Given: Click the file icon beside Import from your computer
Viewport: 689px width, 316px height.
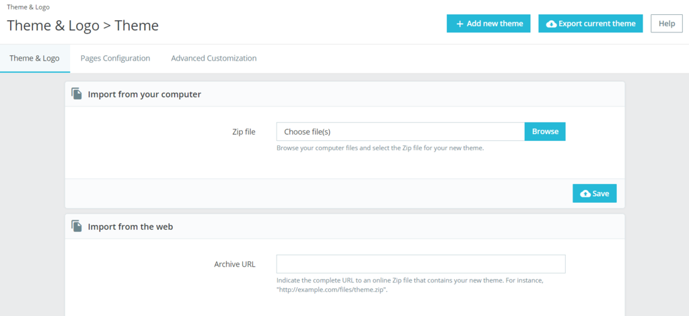Looking at the screenshot, I should pos(77,94).
